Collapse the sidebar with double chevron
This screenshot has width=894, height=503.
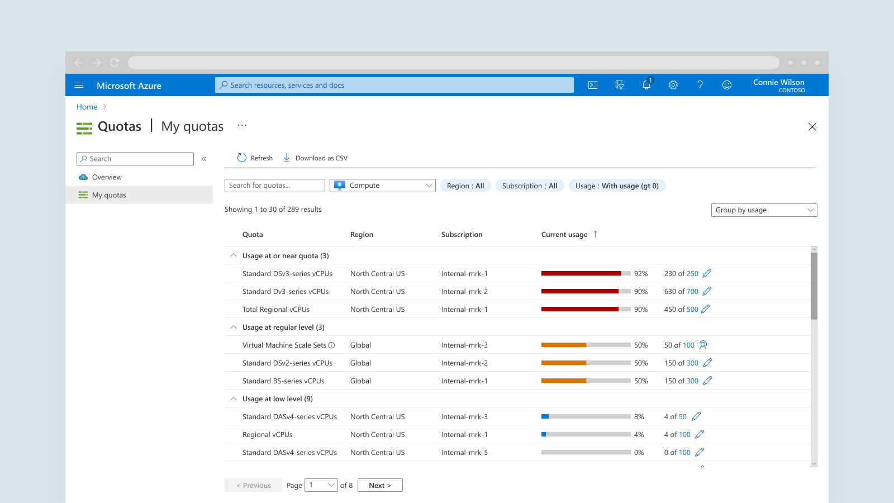[204, 159]
